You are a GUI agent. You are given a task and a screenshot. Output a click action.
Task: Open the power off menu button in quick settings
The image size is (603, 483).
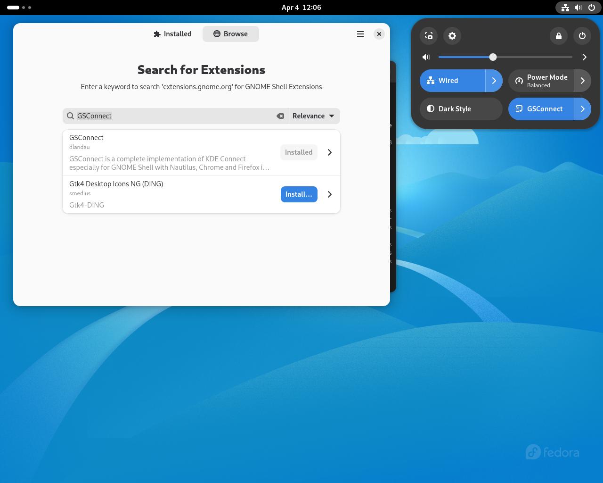click(x=582, y=36)
